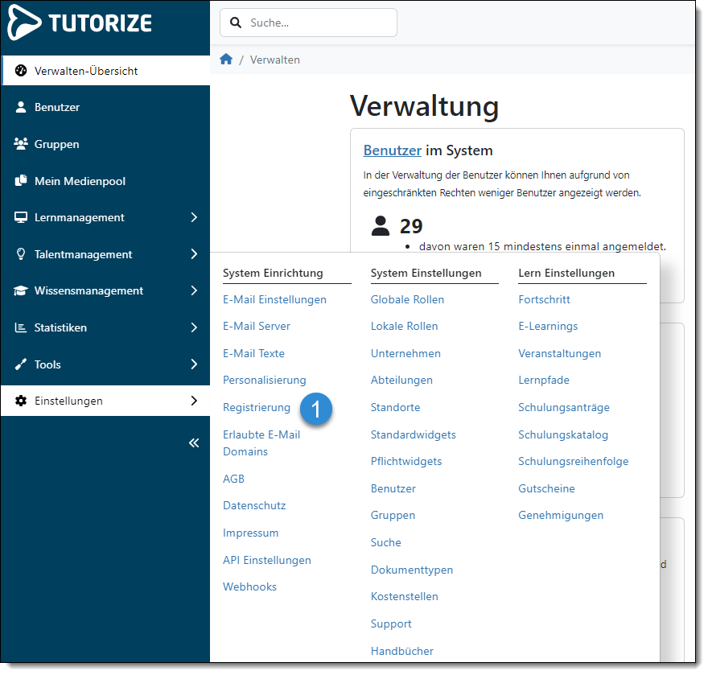Open the Benutzer link in the Verwaltung panel

pos(393,150)
